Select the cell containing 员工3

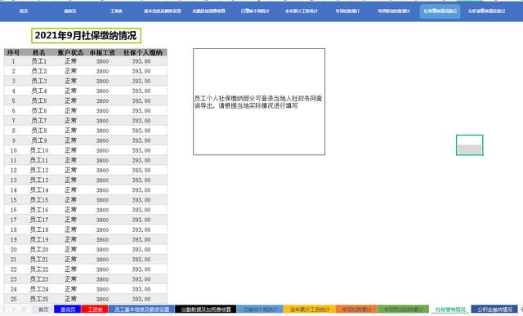tap(39, 81)
